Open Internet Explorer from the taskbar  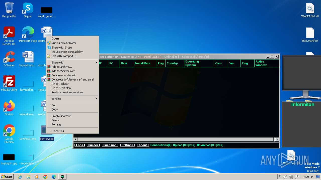pyautogui.click(x=20, y=177)
